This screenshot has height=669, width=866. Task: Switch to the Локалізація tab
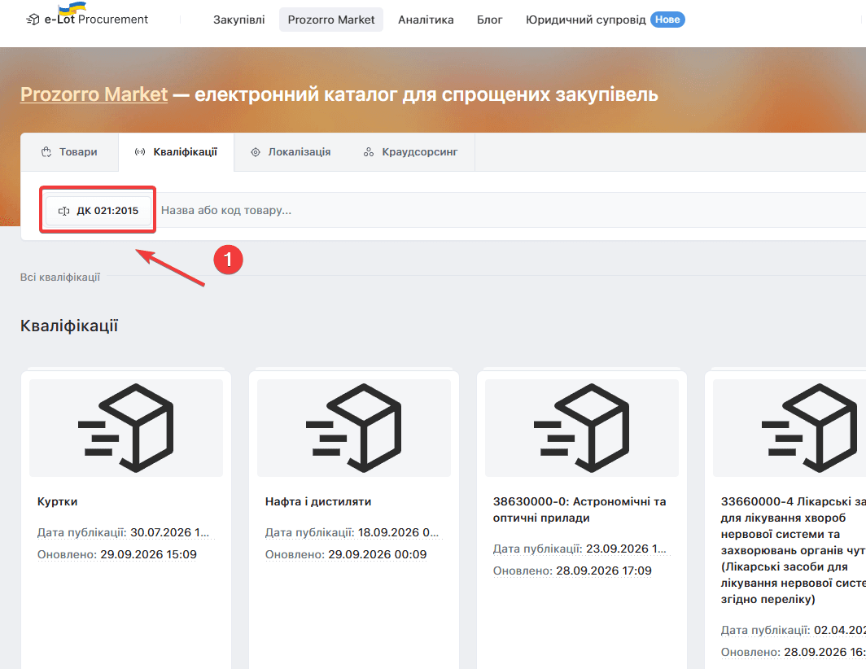pyautogui.click(x=291, y=152)
